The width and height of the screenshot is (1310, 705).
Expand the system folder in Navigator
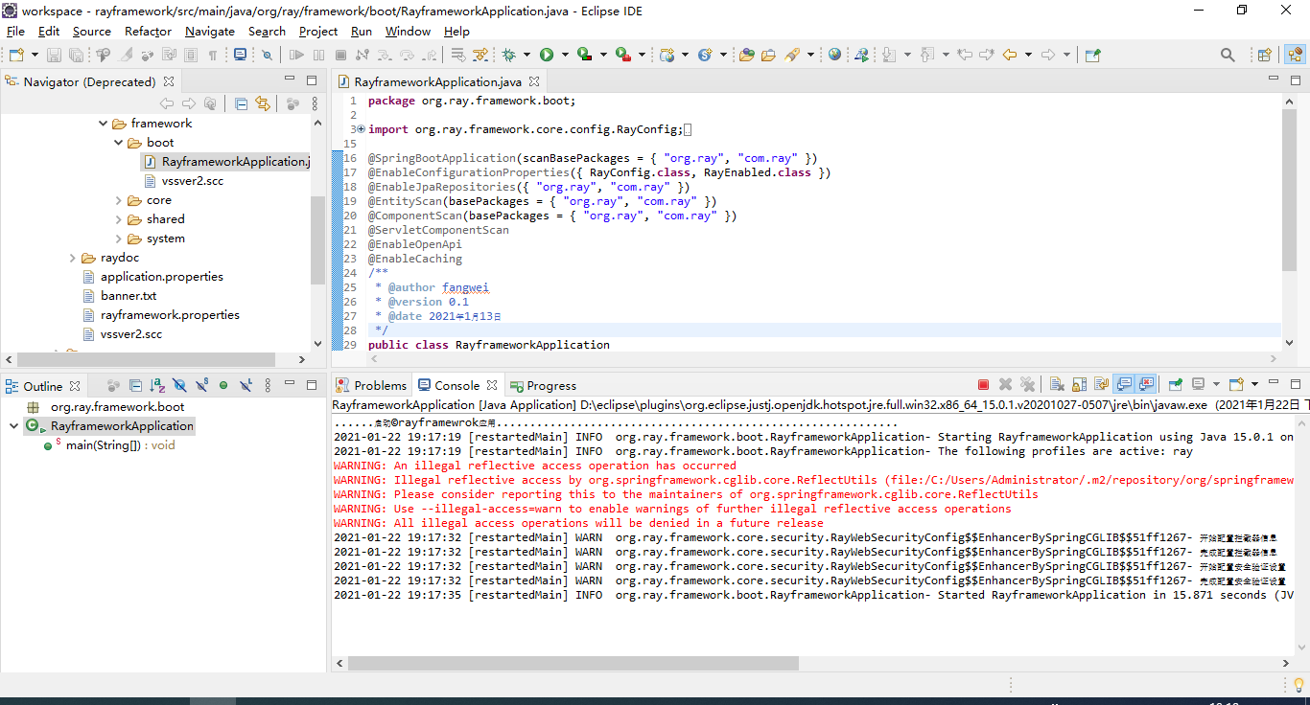(119, 239)
